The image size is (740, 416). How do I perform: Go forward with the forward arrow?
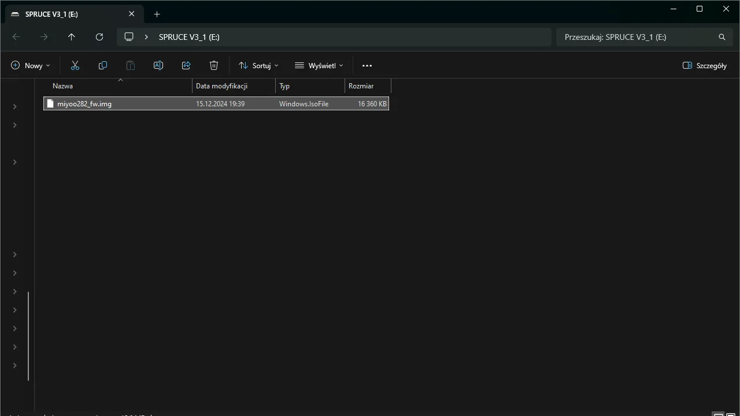(x=44, y=37)
